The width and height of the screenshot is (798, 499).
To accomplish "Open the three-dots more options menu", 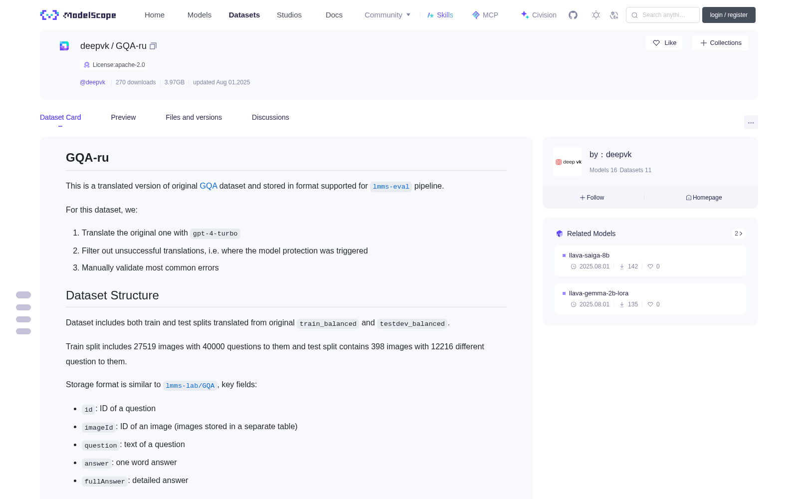I will (x=751, y=122).
